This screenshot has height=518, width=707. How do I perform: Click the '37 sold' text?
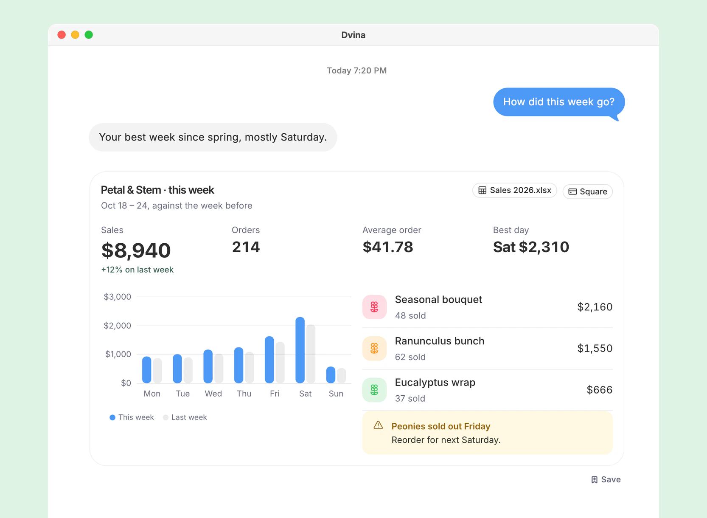(410, 398)
